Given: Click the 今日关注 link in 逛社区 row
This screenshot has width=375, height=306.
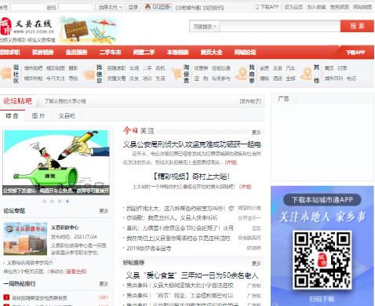Looking at the screenshot, I should click(56, 78).
